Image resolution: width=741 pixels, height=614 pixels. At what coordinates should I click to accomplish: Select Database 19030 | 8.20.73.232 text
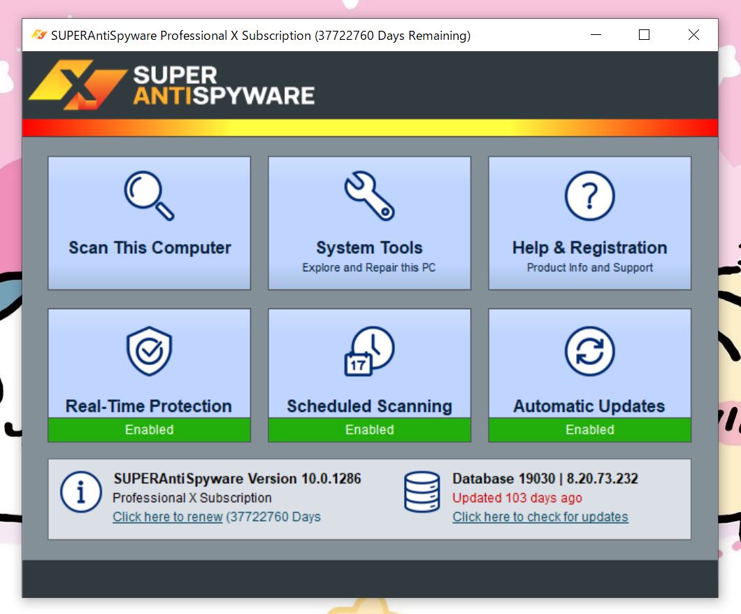pos(545,478)
